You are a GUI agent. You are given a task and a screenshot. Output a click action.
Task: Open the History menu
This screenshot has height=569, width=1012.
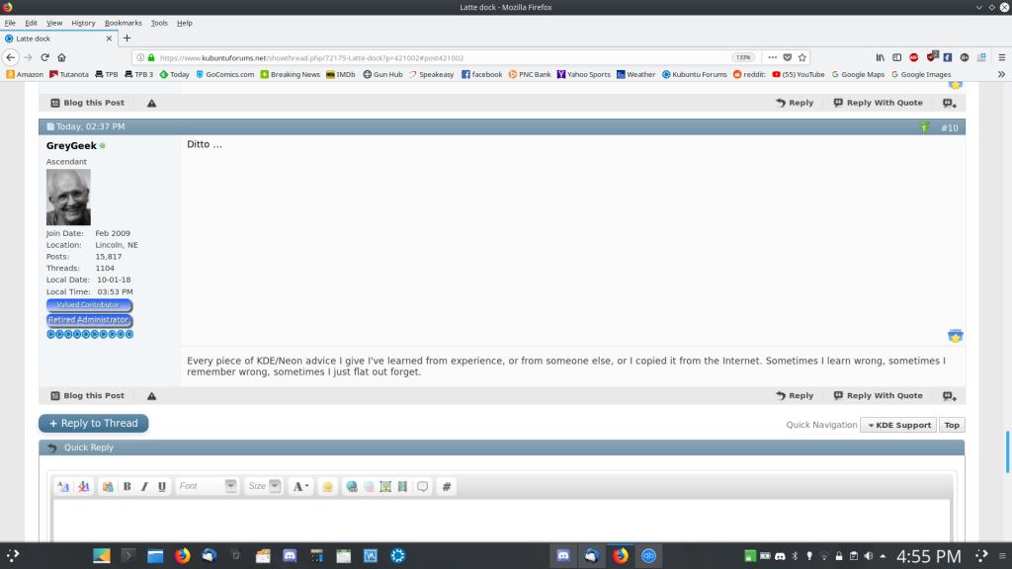pos(83,23)
